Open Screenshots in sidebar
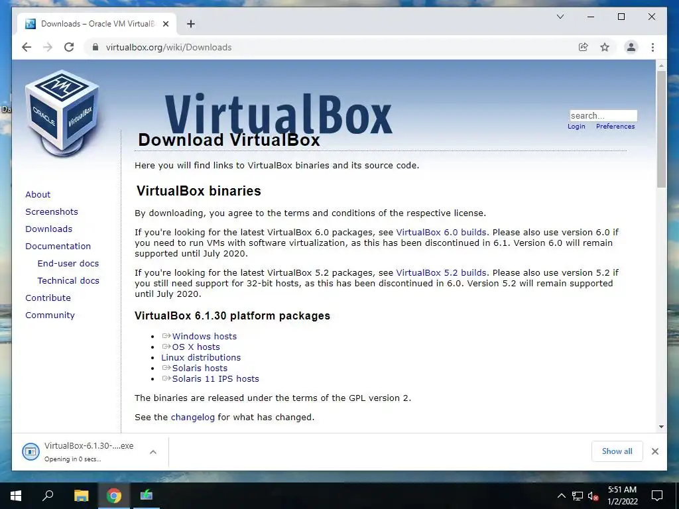The image size is (679, 509). (52, 211)
